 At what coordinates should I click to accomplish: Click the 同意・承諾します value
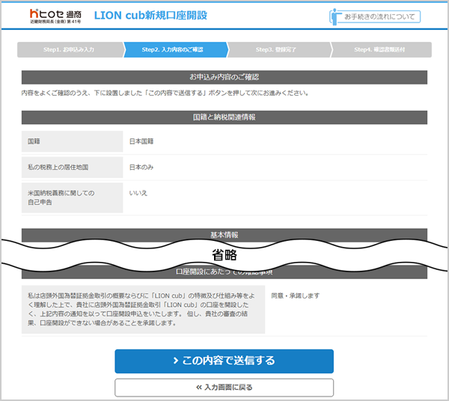coord(296,296)
